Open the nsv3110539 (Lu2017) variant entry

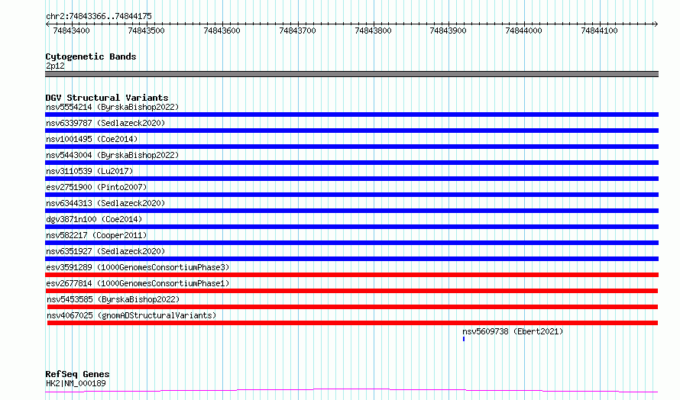(89, 171)
